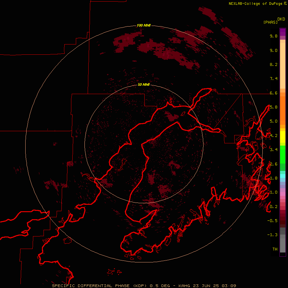Click the [PHAS] legend unit label
The image size is (288, 288).
tap(270, 22)
